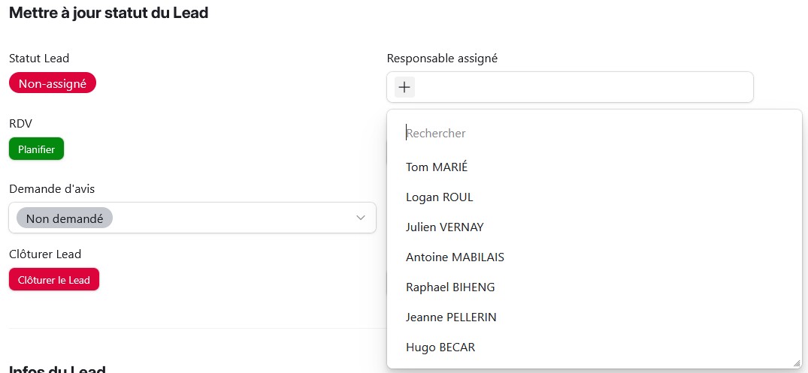
Task: Select Tom MARIÉ from the list
Action: pos(437,167)
